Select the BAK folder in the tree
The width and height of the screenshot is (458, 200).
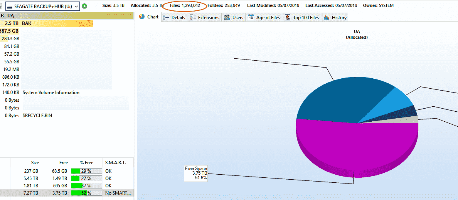coord(27,23)
